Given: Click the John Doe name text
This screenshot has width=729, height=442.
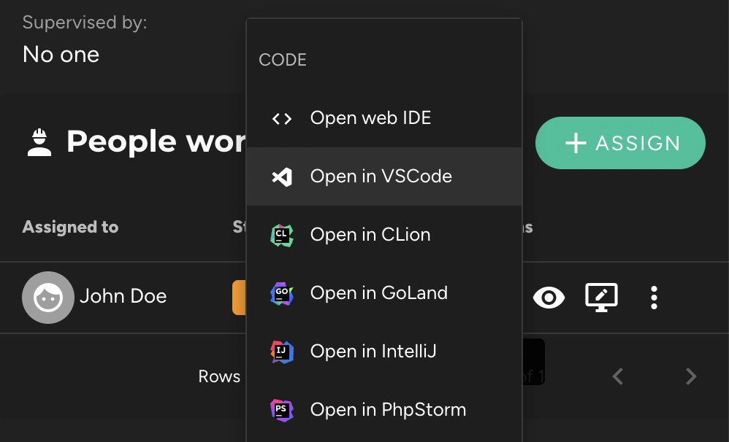Looking at the screenshot, I should [123, 297].
